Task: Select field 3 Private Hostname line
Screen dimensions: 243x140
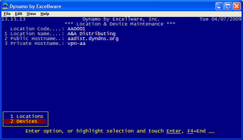Action: tap(45, 43)
